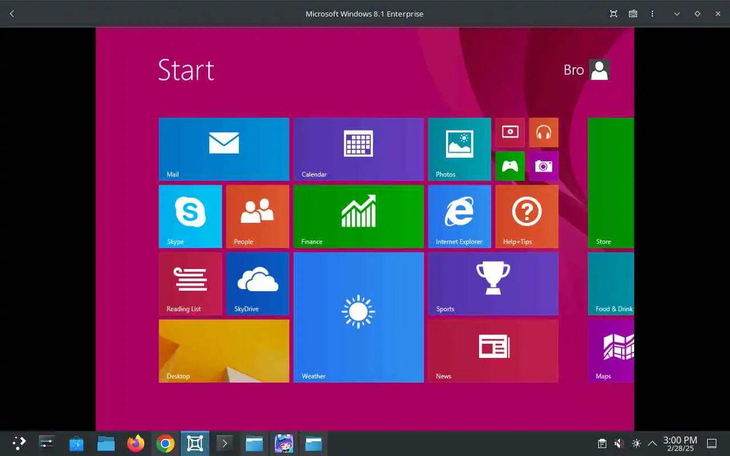730x456 pixels.
Task: Open the terminal from the taskbar
Action: coord(225,443)
